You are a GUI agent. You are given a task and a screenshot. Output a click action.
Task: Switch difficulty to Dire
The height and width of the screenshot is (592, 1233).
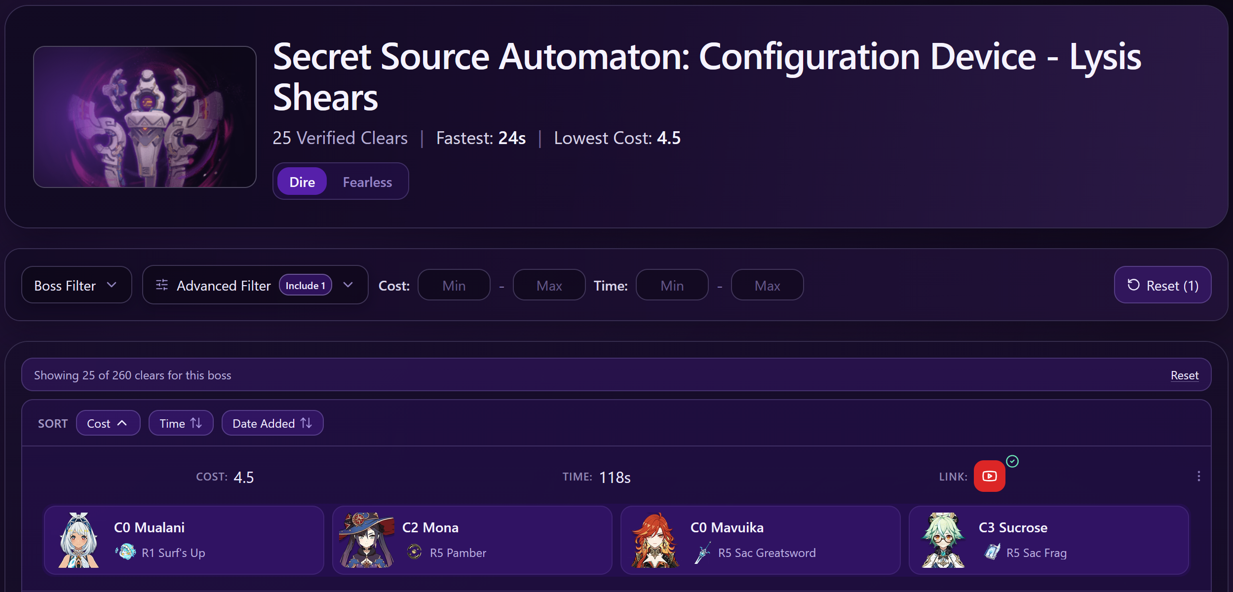[x=302, y=182]
